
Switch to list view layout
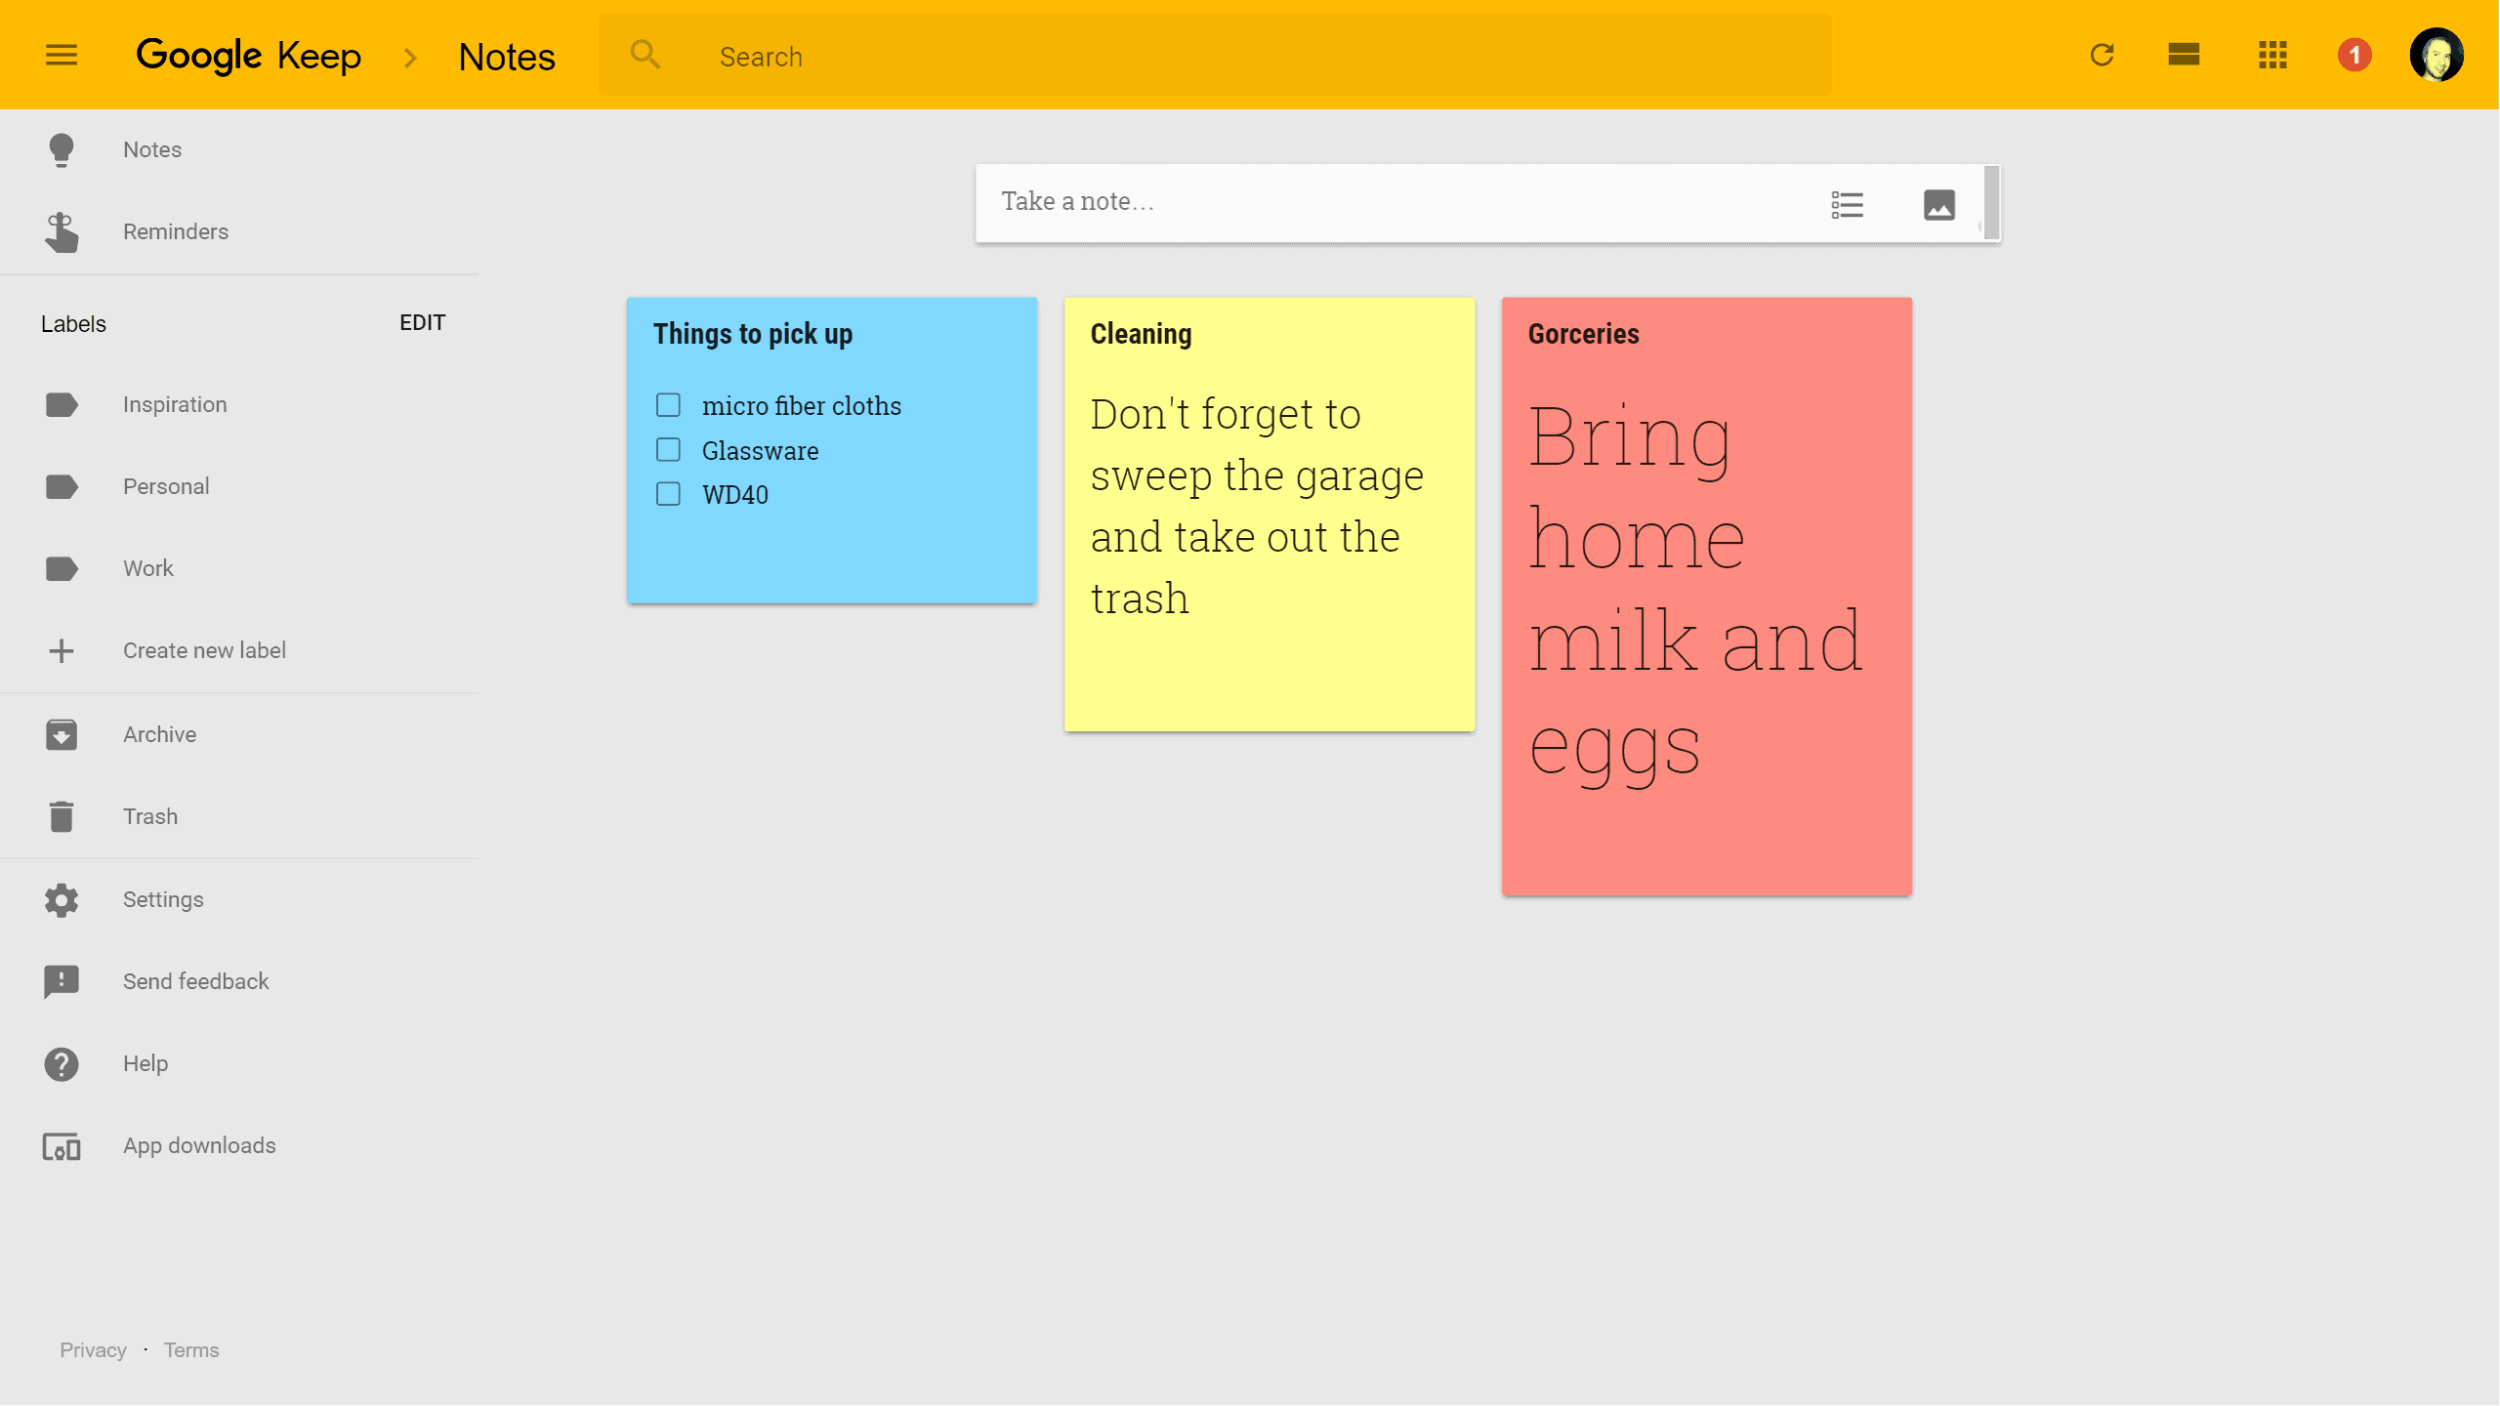(x=2184, y=56)
